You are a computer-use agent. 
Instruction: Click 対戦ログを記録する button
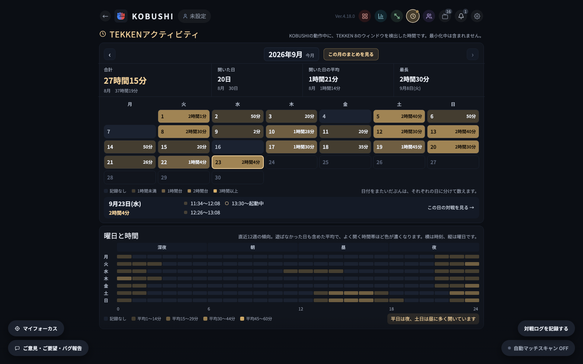tap(546, 329)
